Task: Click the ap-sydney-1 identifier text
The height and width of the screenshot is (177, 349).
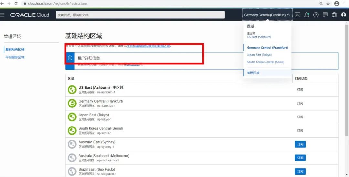Action: 105,147
